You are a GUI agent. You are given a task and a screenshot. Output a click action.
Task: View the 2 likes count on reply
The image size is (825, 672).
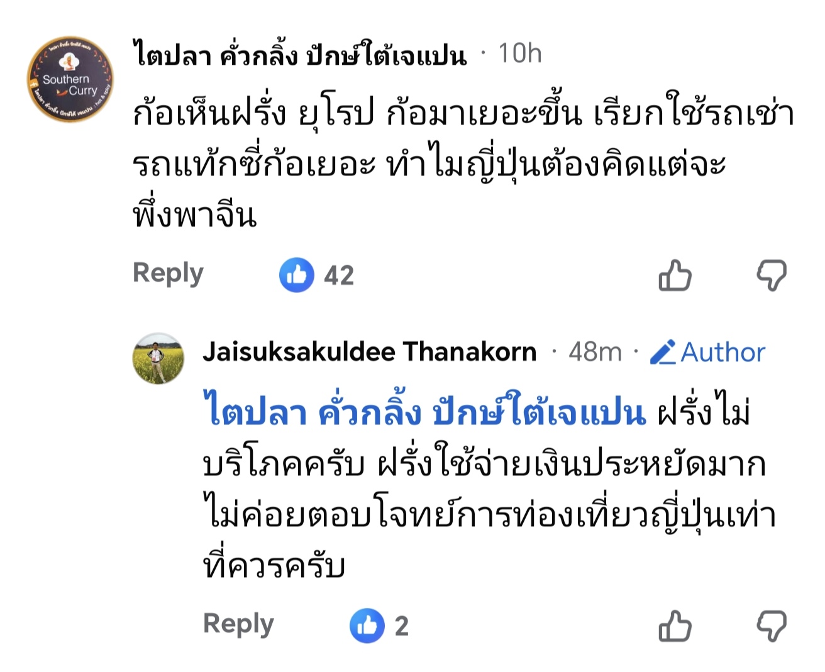point(401,626)
